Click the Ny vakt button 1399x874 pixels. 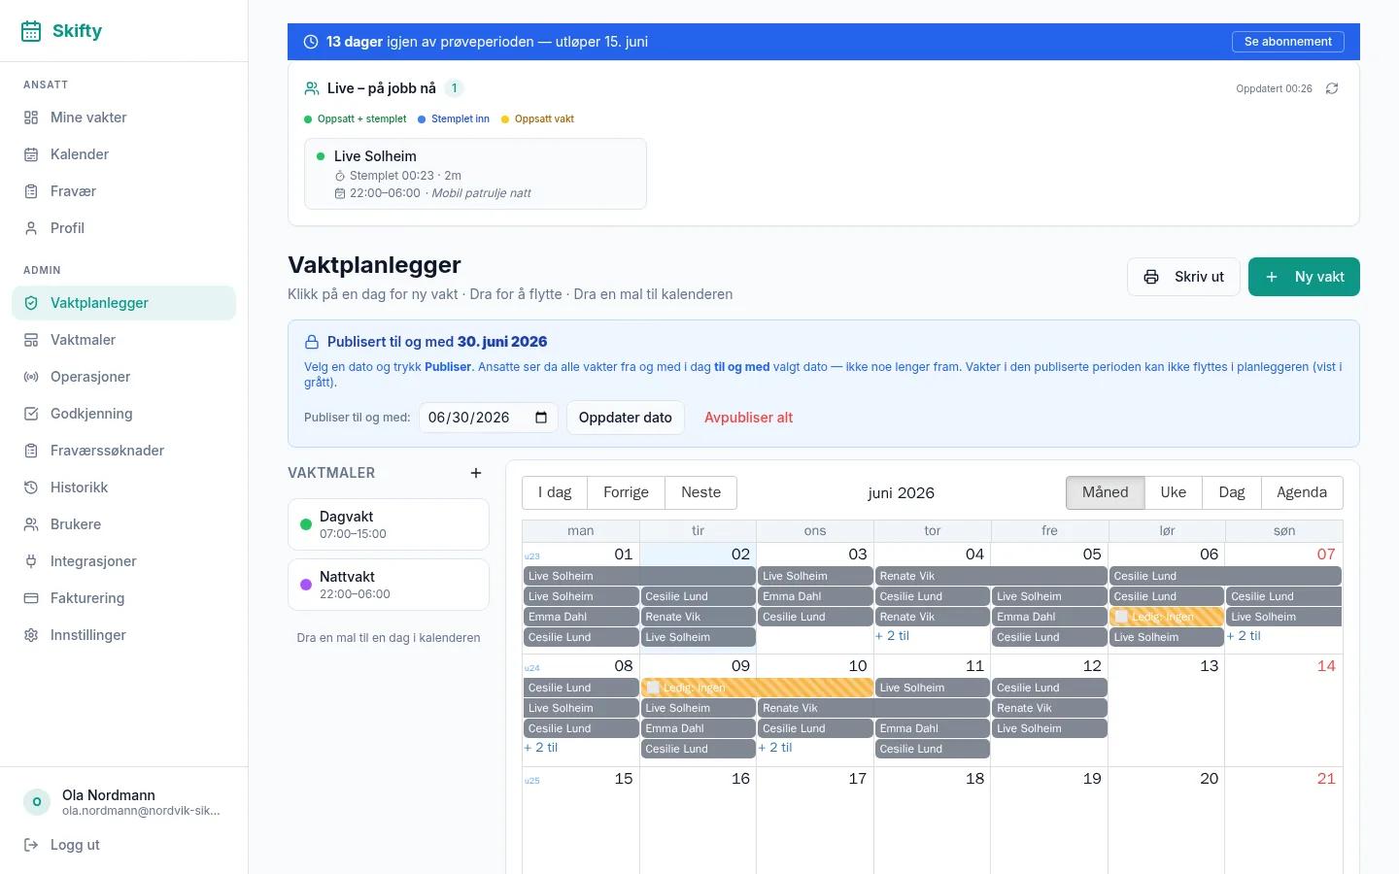[1304, 277]
